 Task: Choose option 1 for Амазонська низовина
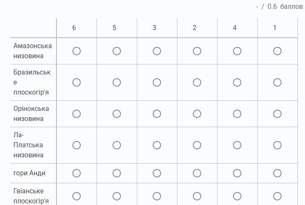[277, 51]
